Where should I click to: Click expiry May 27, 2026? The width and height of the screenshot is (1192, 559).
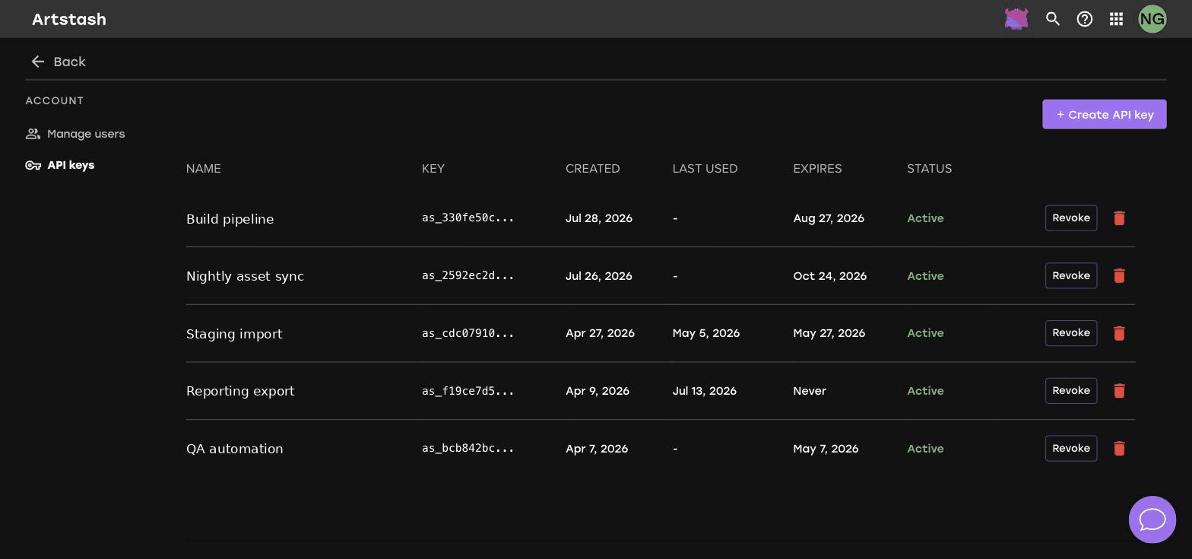click(829, 333)
